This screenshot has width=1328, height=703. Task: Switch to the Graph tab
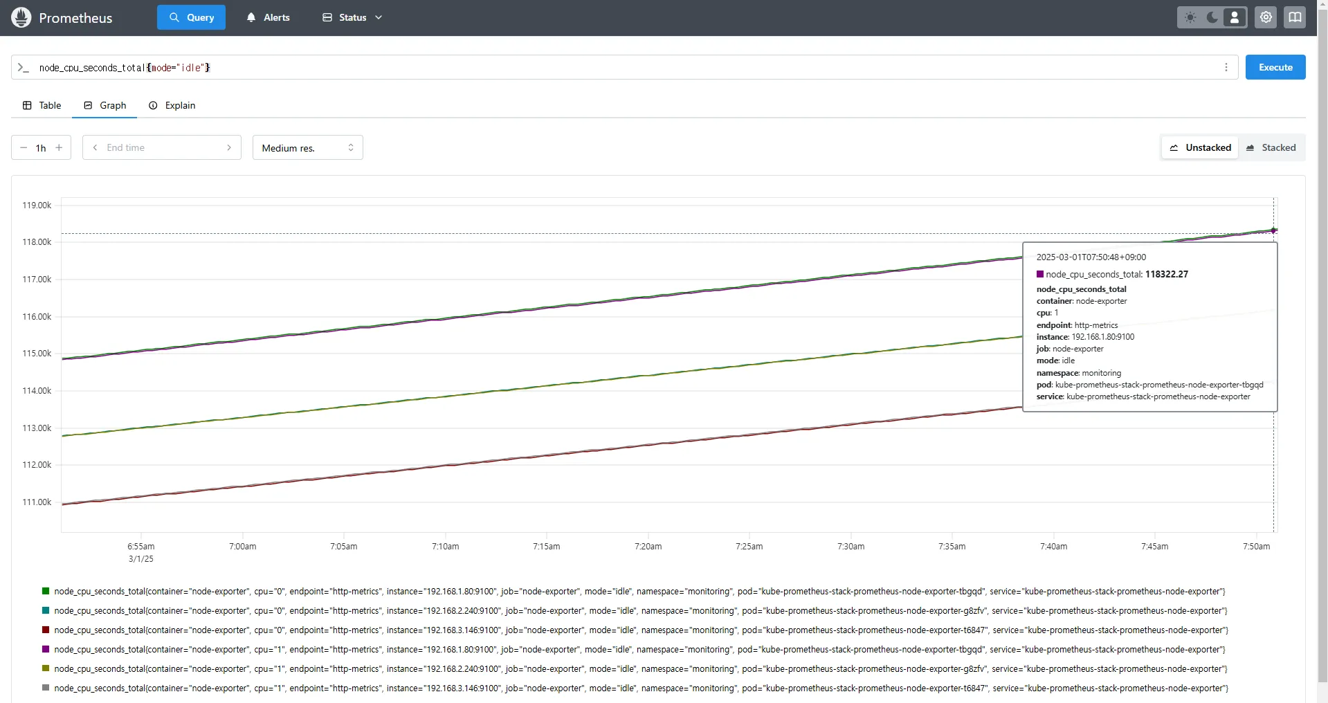tap(104, 105)
